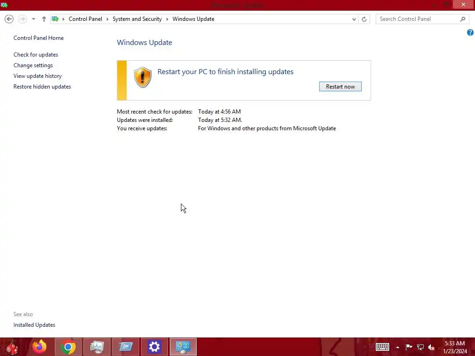Click the warning shield icon
Image resolution: width=475 pixels, height=356 pixels.
pyautogui.click(x=143, y=77)
